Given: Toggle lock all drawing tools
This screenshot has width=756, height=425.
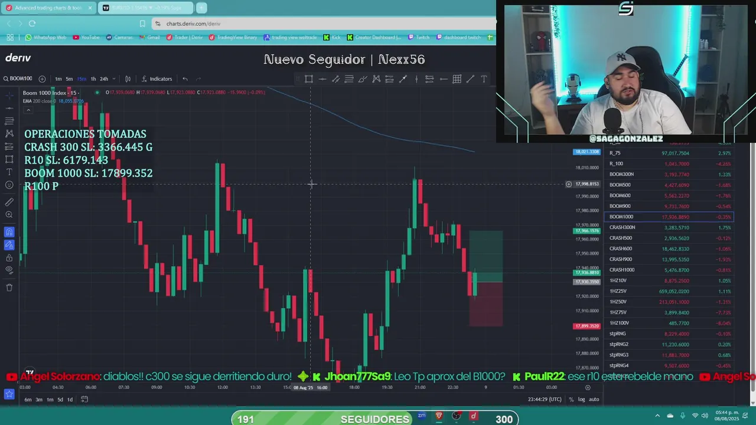Looking at the screenshot, I should pos(9,258).
